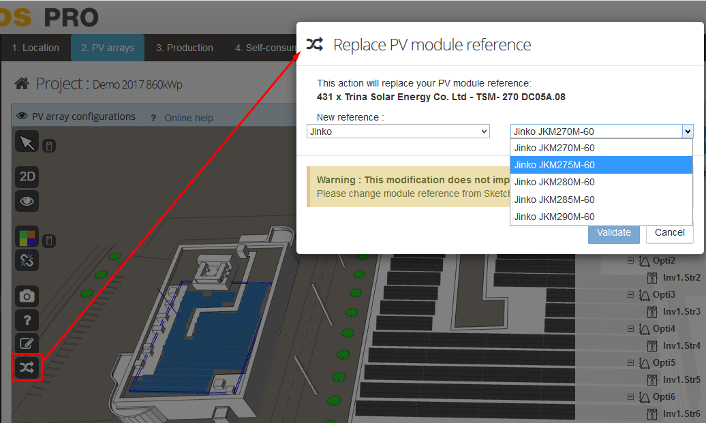Click the small clipboard icon beside the color tool
This screenshot has height=423, width=706.
point(49,240)
